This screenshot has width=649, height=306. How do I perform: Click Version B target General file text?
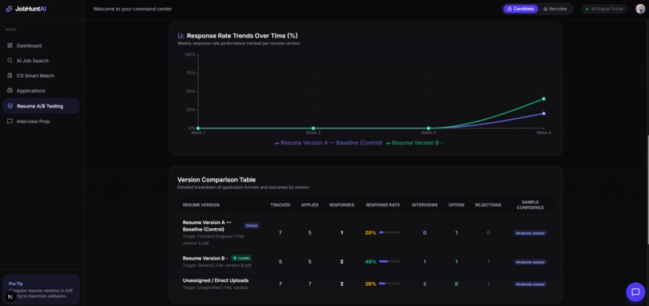(217, 265)
